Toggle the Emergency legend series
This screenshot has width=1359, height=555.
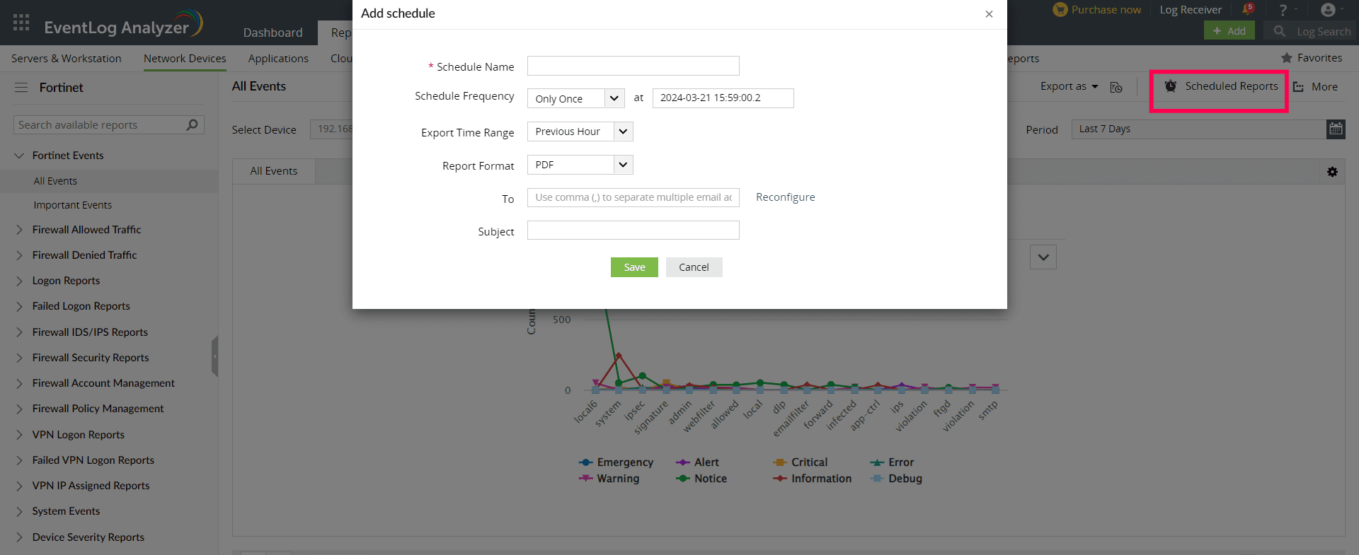tap(616, 462)
